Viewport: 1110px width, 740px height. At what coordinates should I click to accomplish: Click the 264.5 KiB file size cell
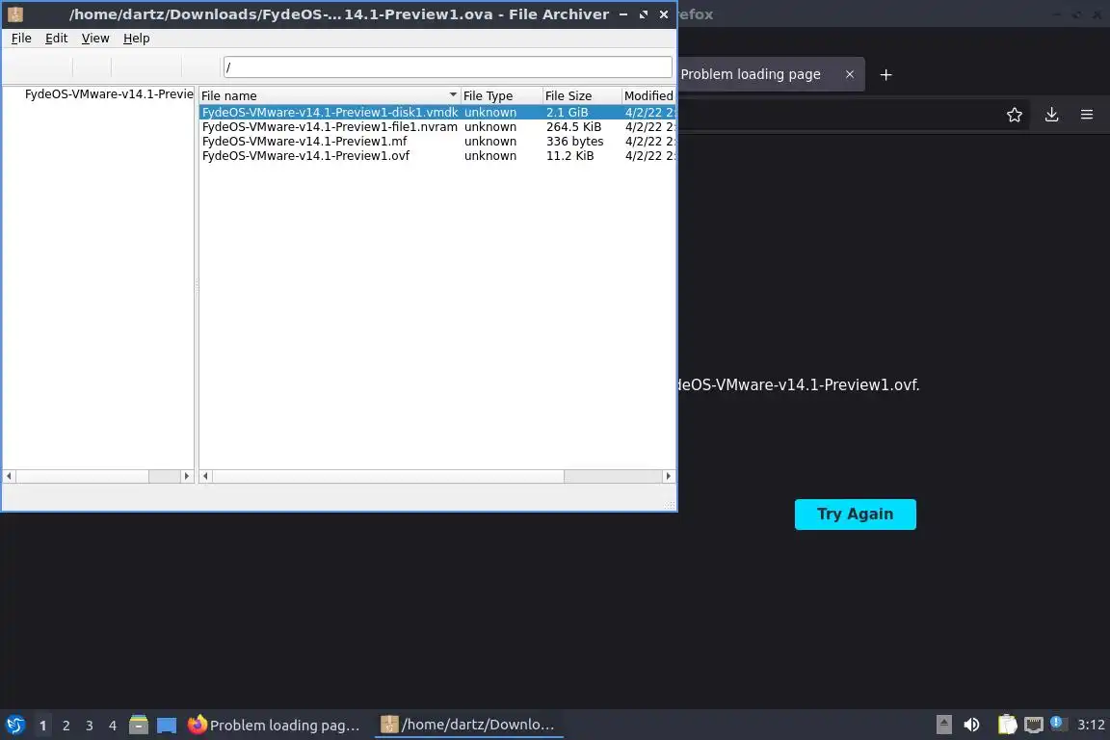(x=573, y=127)
